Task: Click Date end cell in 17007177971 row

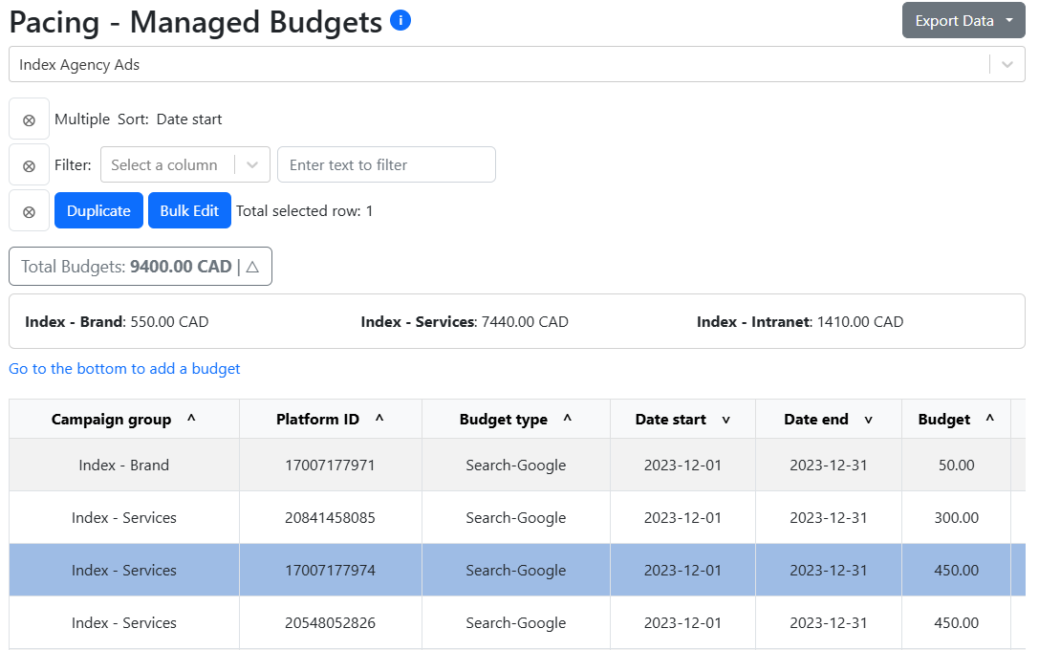Action: (829, 466)
